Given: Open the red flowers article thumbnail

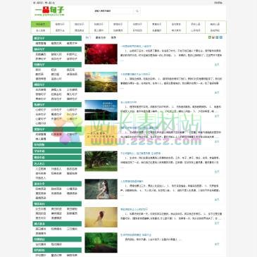Looking at the screenshot, I should point(101,54).
